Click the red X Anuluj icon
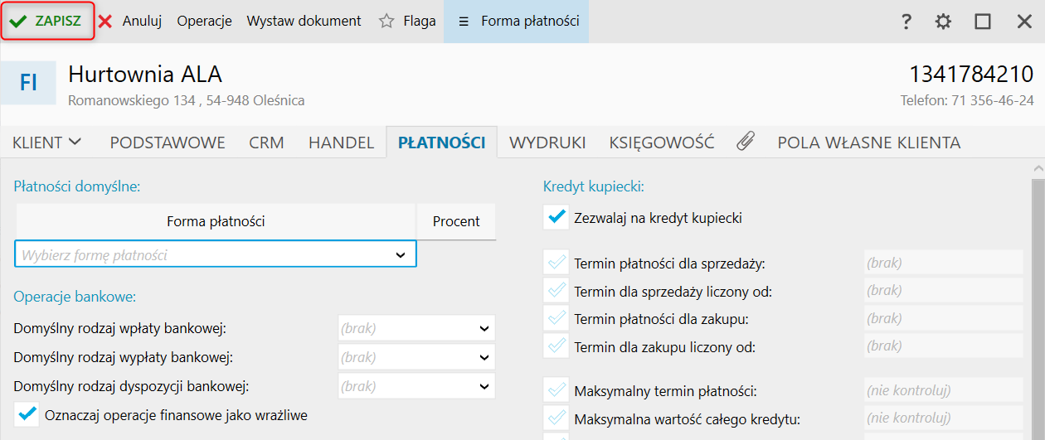The height and width of the screenshot is (440, 1045). click(x=105, y=22)
